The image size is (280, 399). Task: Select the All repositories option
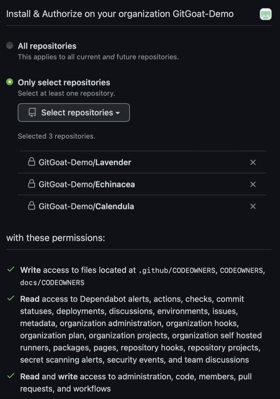[10, 46]
